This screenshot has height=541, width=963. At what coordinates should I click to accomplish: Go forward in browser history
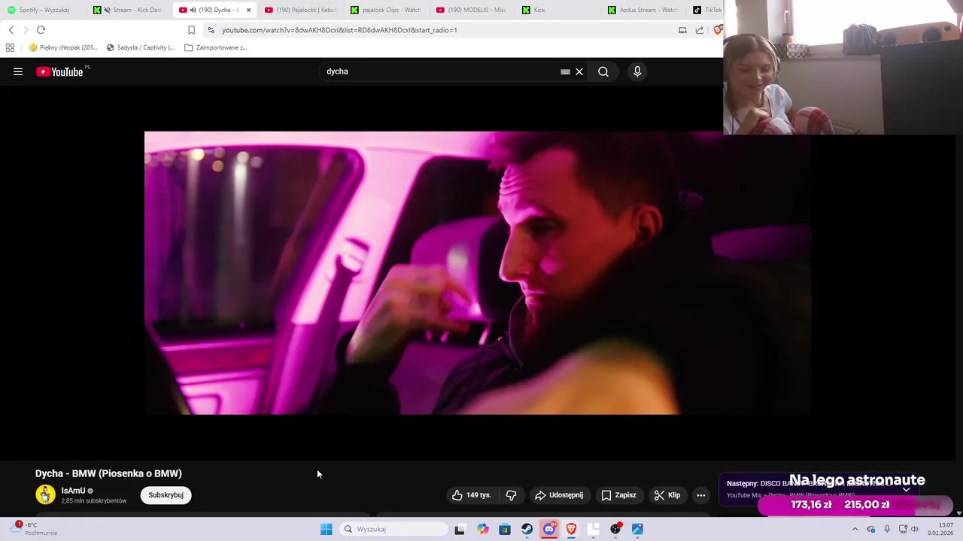(x=26, y=30)
